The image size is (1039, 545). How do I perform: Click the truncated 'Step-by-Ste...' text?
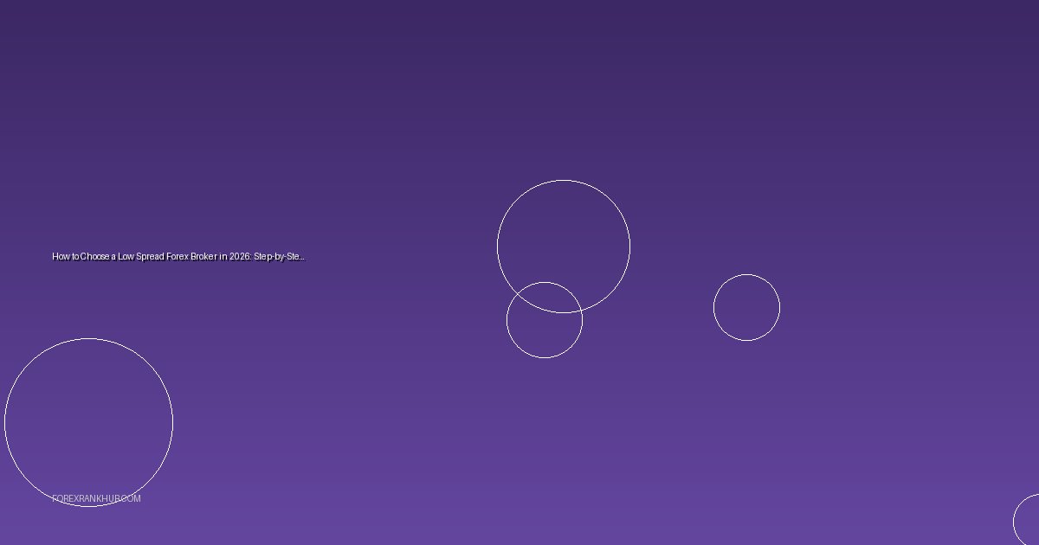tap(279, 257)
